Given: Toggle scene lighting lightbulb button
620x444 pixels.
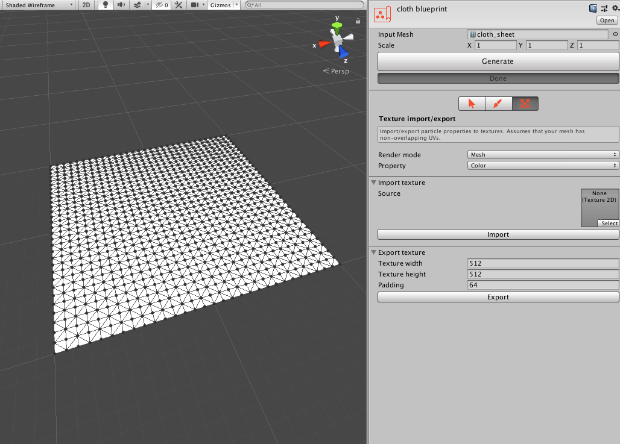Looking at the screenshot, I should [106, 5].
